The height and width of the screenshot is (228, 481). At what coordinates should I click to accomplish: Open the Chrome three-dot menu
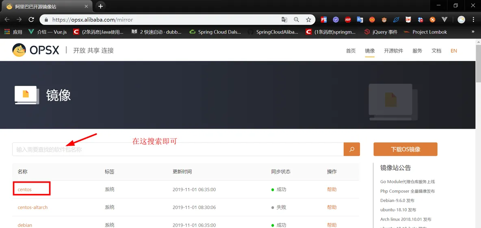point(473,19)
